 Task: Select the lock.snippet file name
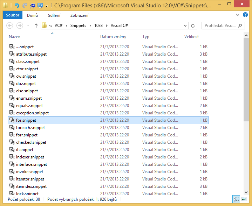(x=27, y=194)
